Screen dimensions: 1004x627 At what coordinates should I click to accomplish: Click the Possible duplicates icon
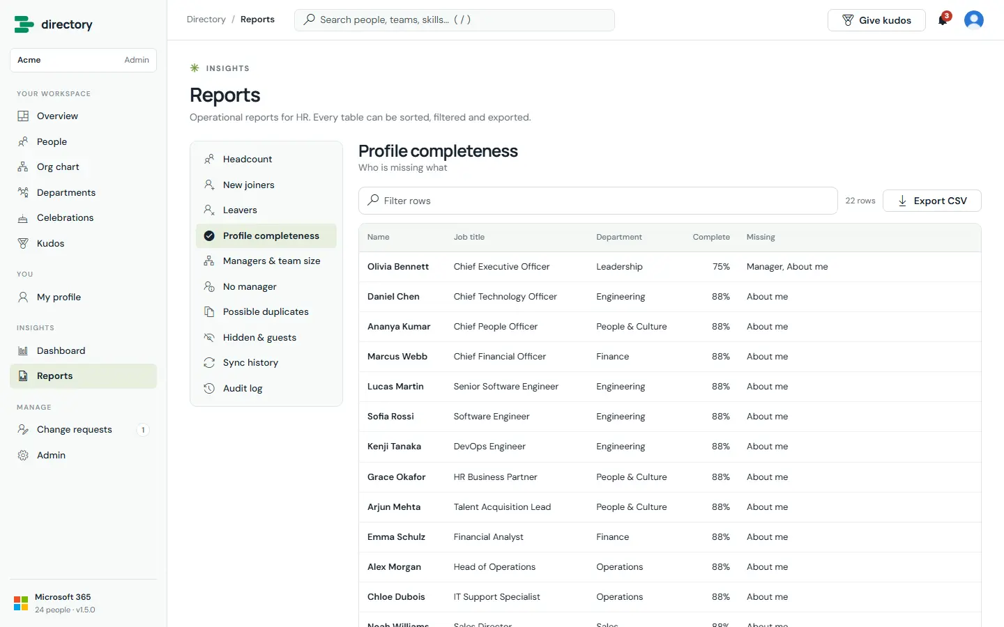coord(209,312)
